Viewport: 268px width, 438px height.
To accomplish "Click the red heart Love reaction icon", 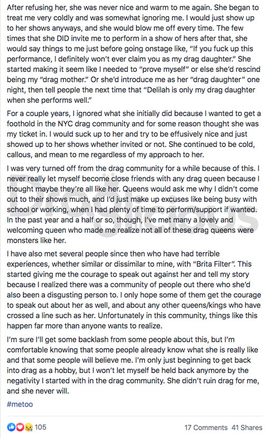I will 19,427.
